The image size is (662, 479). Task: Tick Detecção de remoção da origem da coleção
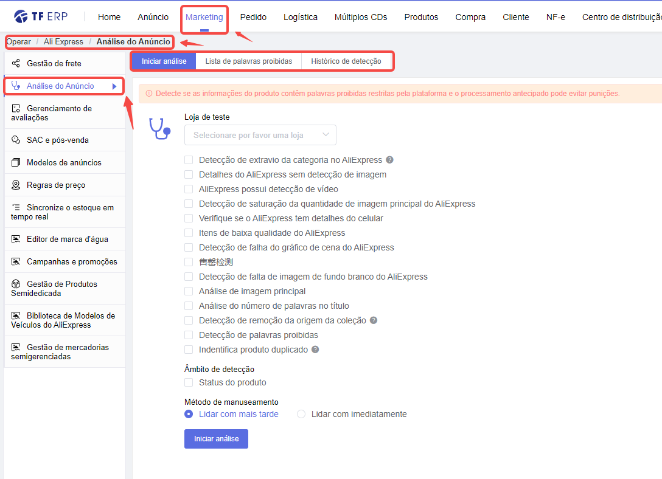tap(189, 320)
